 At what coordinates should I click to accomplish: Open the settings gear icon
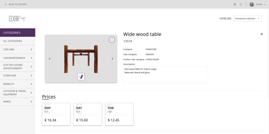click(x=235, y=4)
